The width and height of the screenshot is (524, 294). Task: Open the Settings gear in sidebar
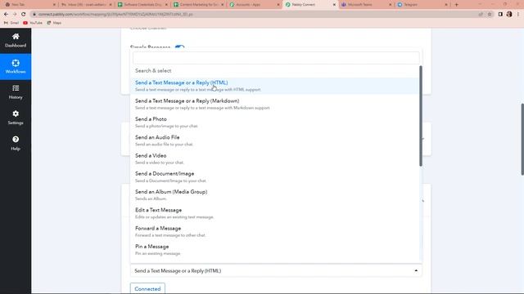[16, 114]
